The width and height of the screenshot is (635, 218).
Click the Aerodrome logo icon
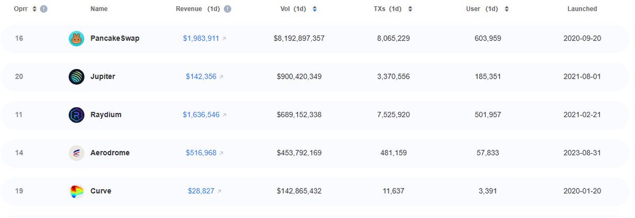77,153
